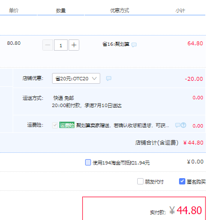Click the 数量 column header
This screenshot has width=216, height=220.
pos(61,11)
